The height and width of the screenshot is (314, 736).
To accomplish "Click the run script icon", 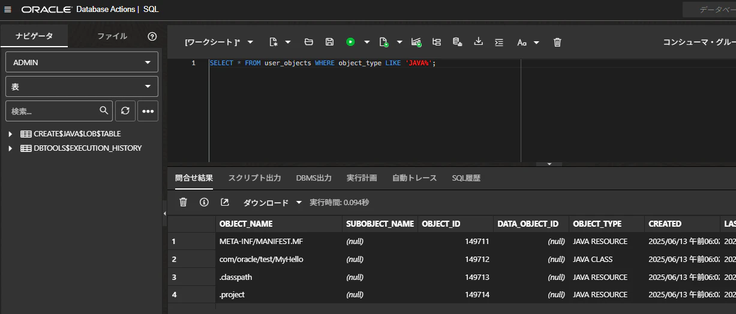I will click(384, 42).
